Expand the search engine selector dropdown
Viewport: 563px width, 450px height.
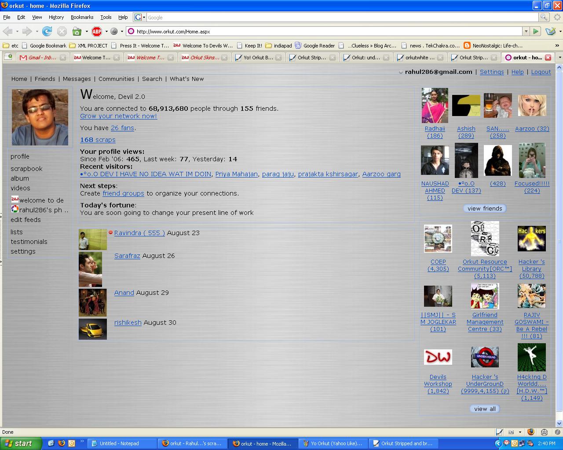coord(144,17)
